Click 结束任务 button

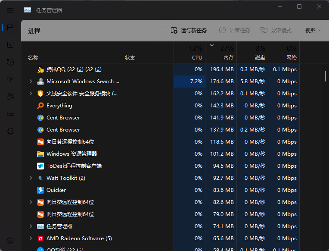pyautogui.click(x=235, y=31)
